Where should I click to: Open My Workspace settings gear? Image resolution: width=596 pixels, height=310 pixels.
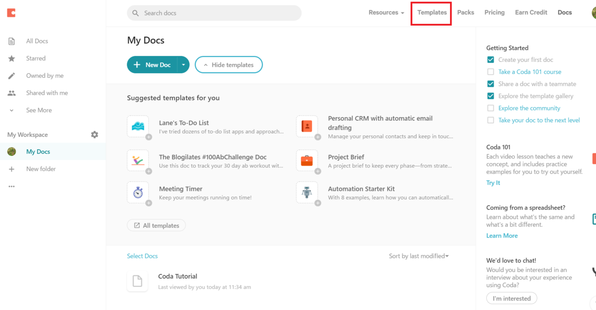94,135
